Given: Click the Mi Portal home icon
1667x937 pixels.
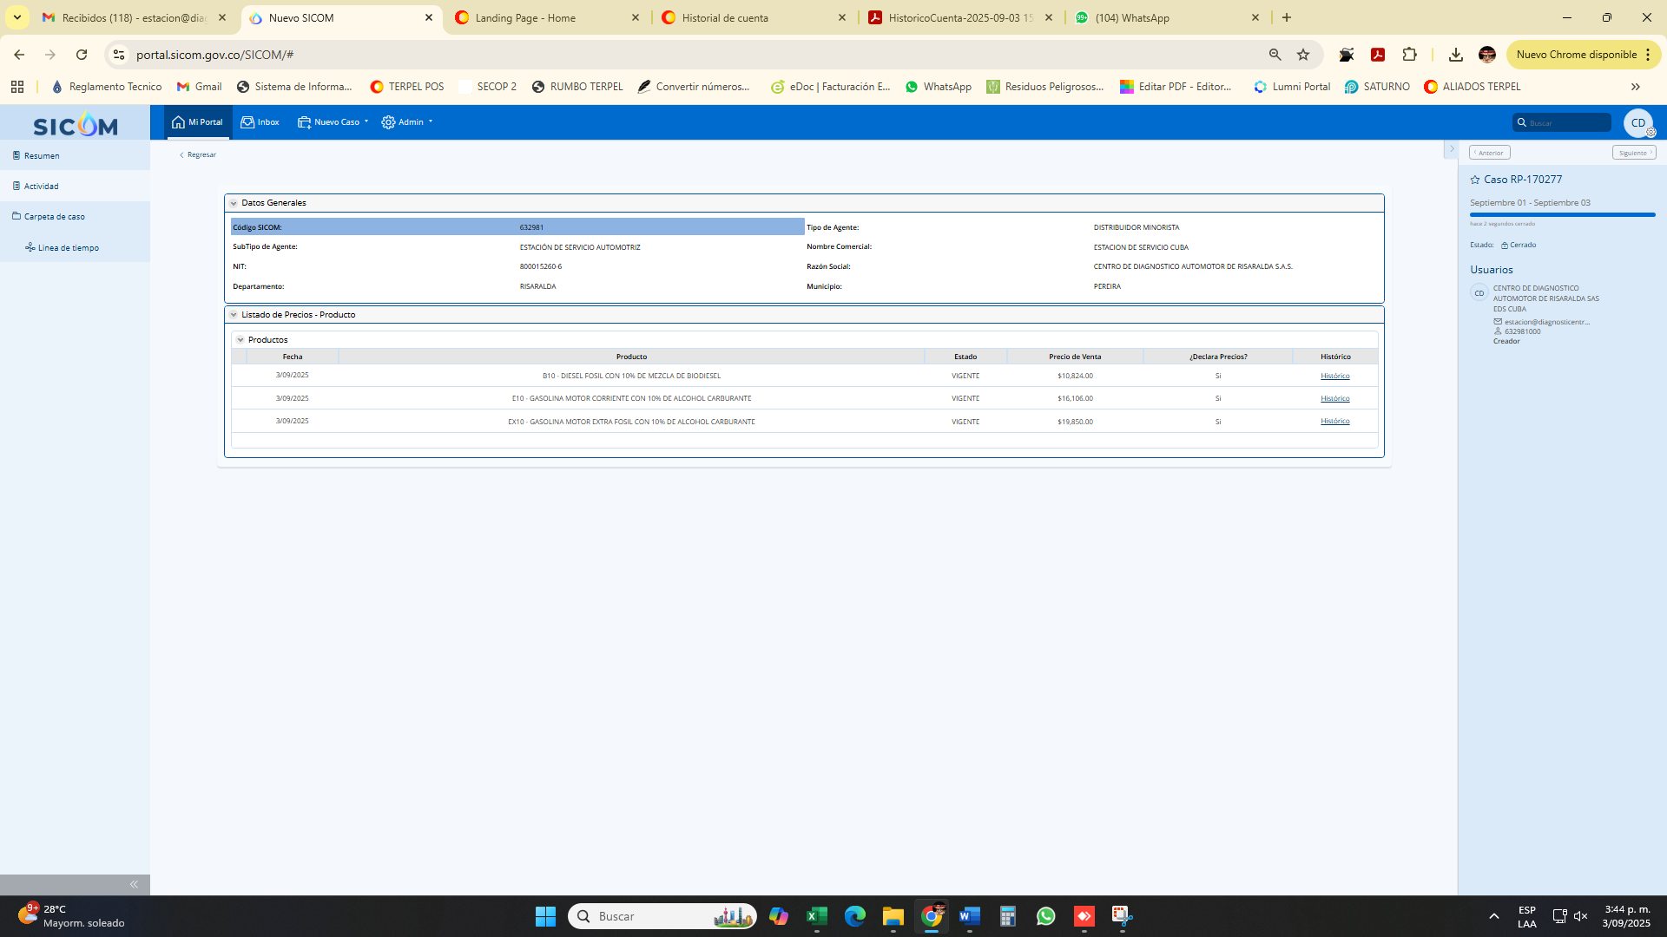Looking at the screenshot, I should tap(179, 122).
